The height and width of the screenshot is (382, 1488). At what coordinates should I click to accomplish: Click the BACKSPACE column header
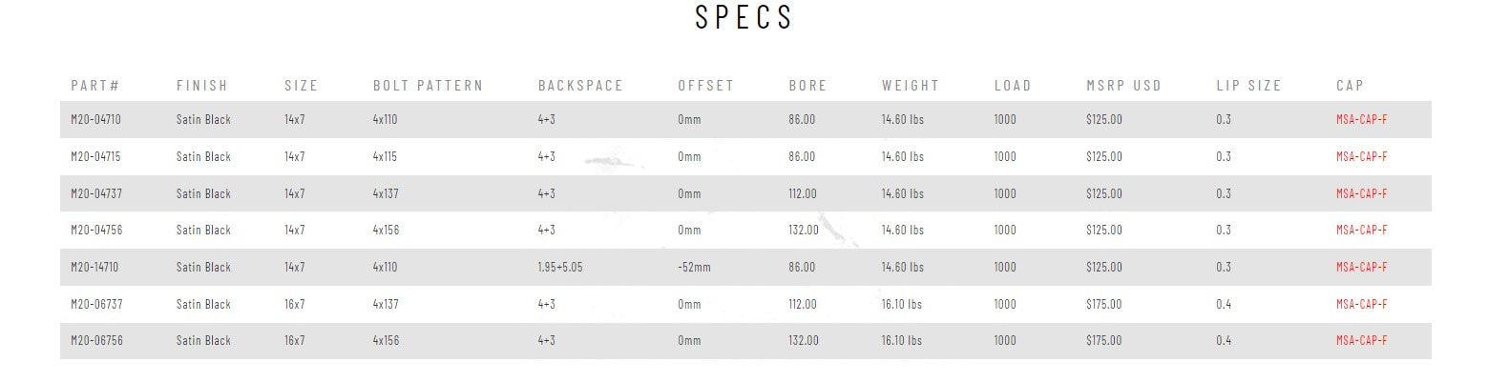pos(580,86)
